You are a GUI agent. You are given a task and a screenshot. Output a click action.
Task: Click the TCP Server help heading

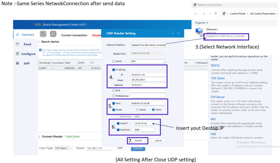point(217,97)
